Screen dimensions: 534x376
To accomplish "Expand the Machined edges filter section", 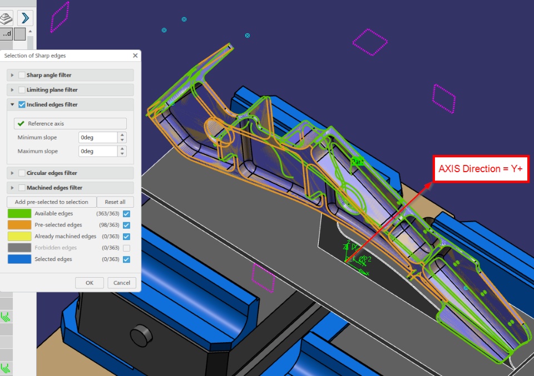I will point(12,188).
